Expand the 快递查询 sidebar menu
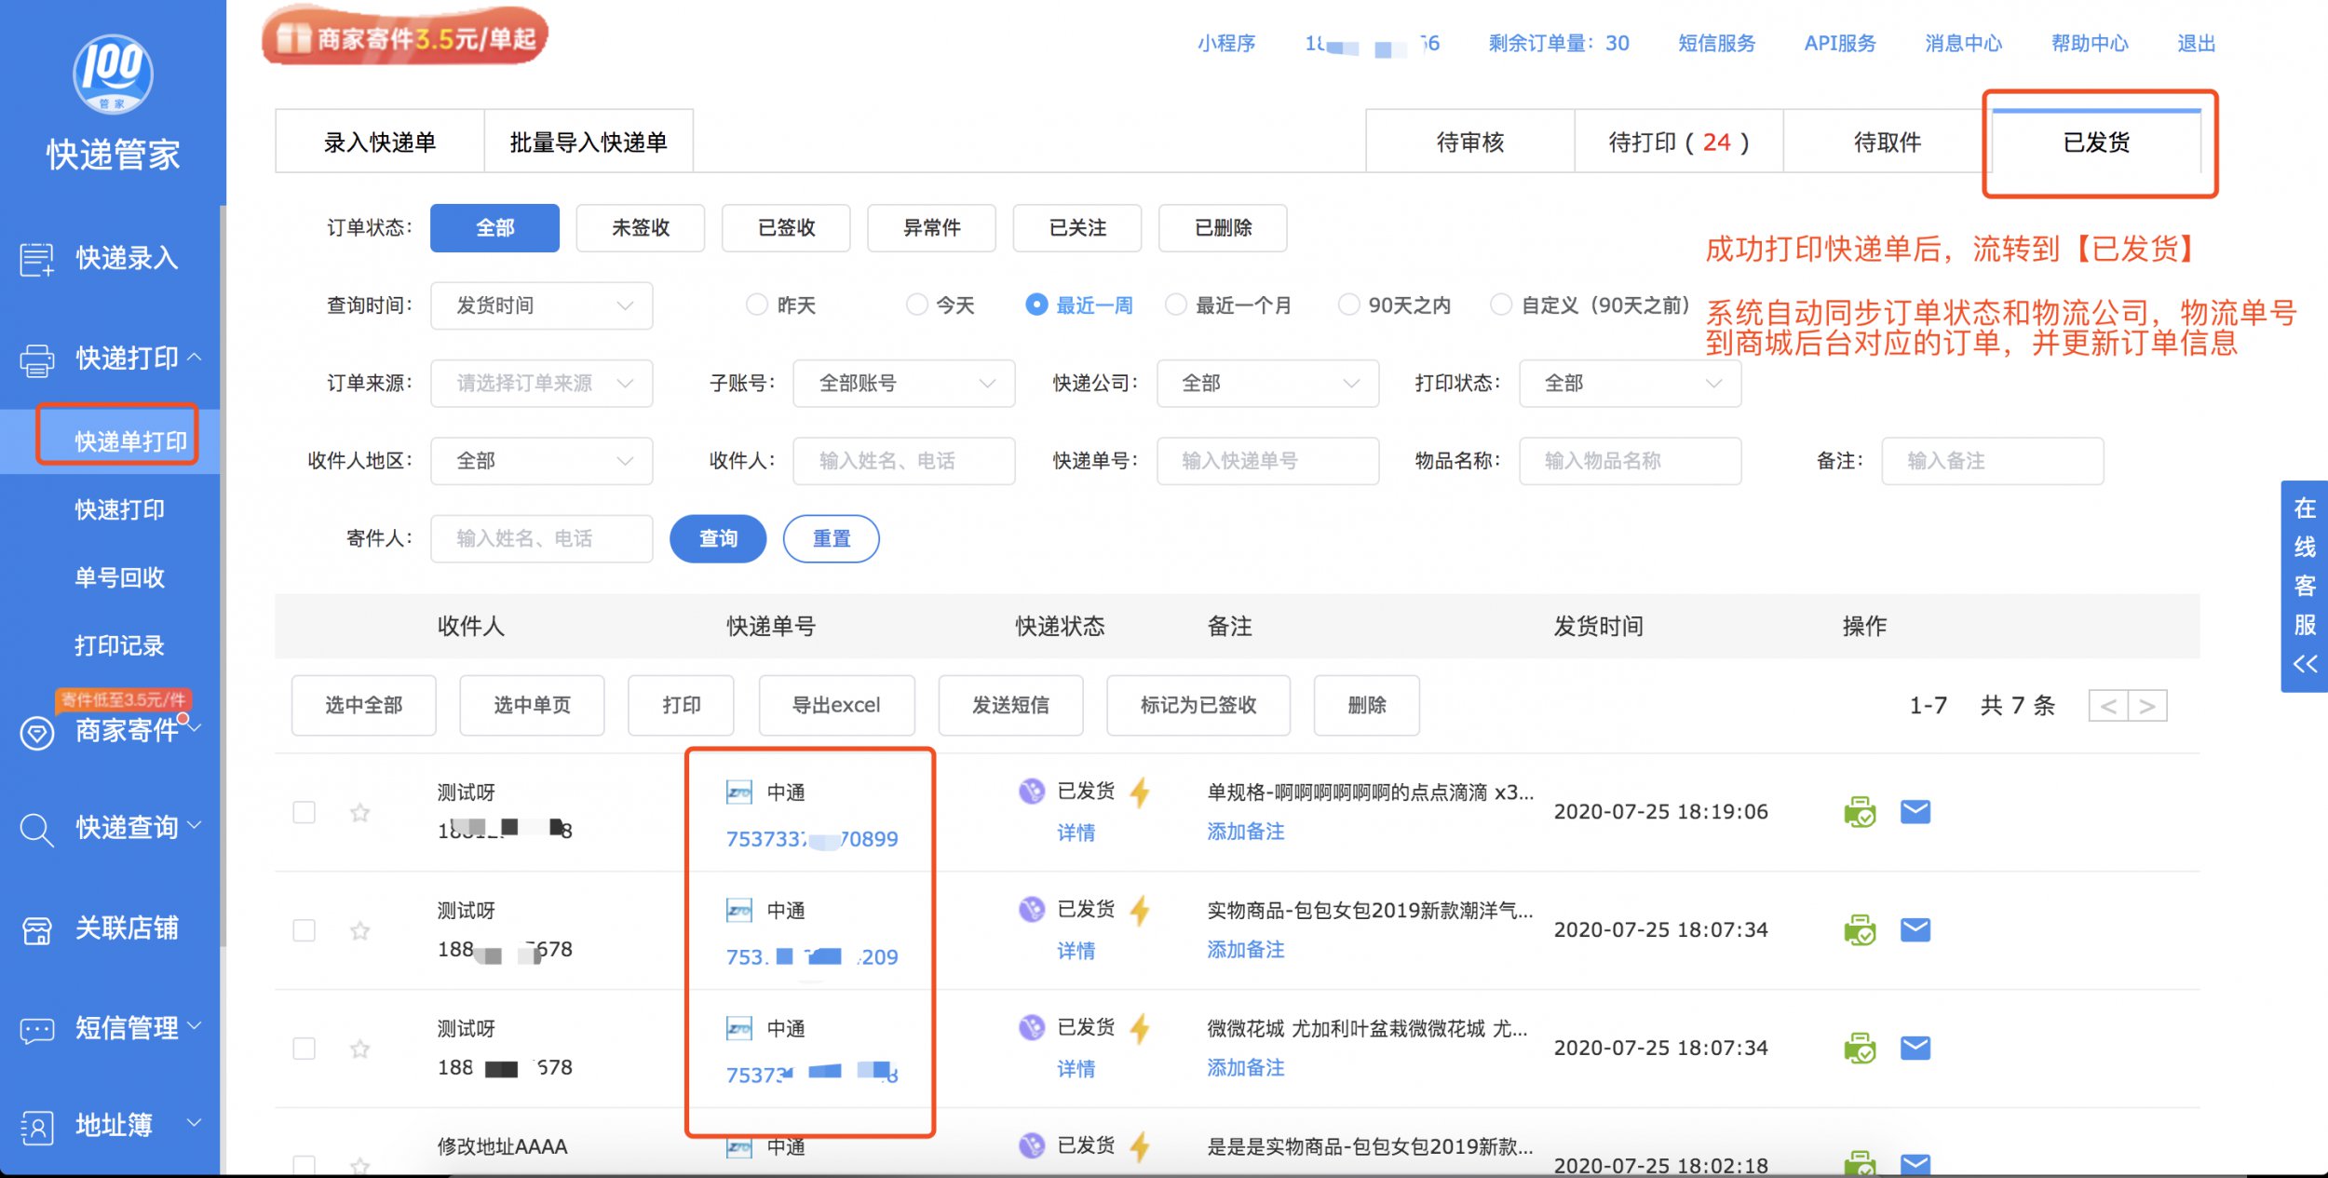The image size is (2328, 1178). pos(195,825)
